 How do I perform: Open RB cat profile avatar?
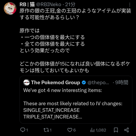(x=10, y=8)
